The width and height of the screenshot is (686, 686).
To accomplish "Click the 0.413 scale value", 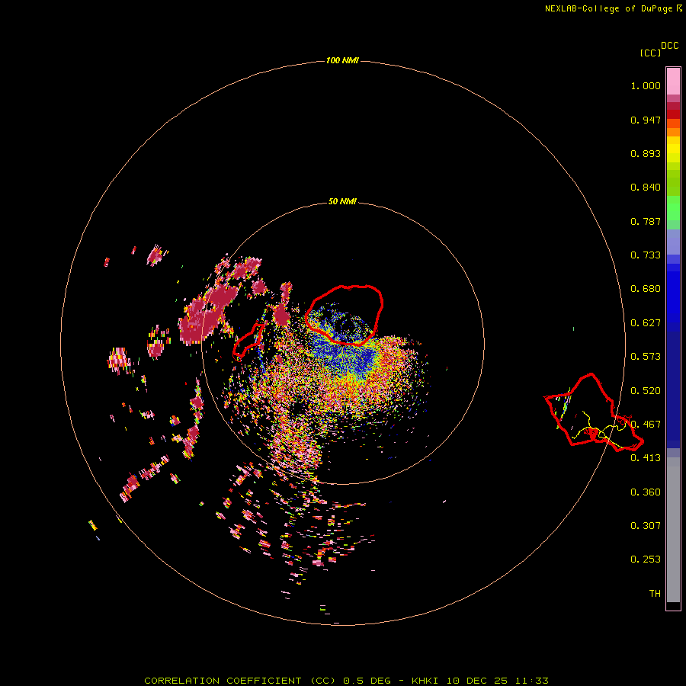I will coord(646,458).
